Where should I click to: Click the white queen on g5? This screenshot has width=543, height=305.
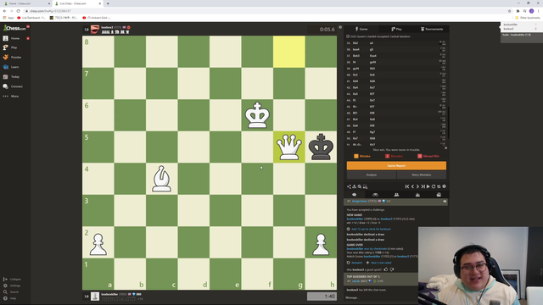[288, 147]
